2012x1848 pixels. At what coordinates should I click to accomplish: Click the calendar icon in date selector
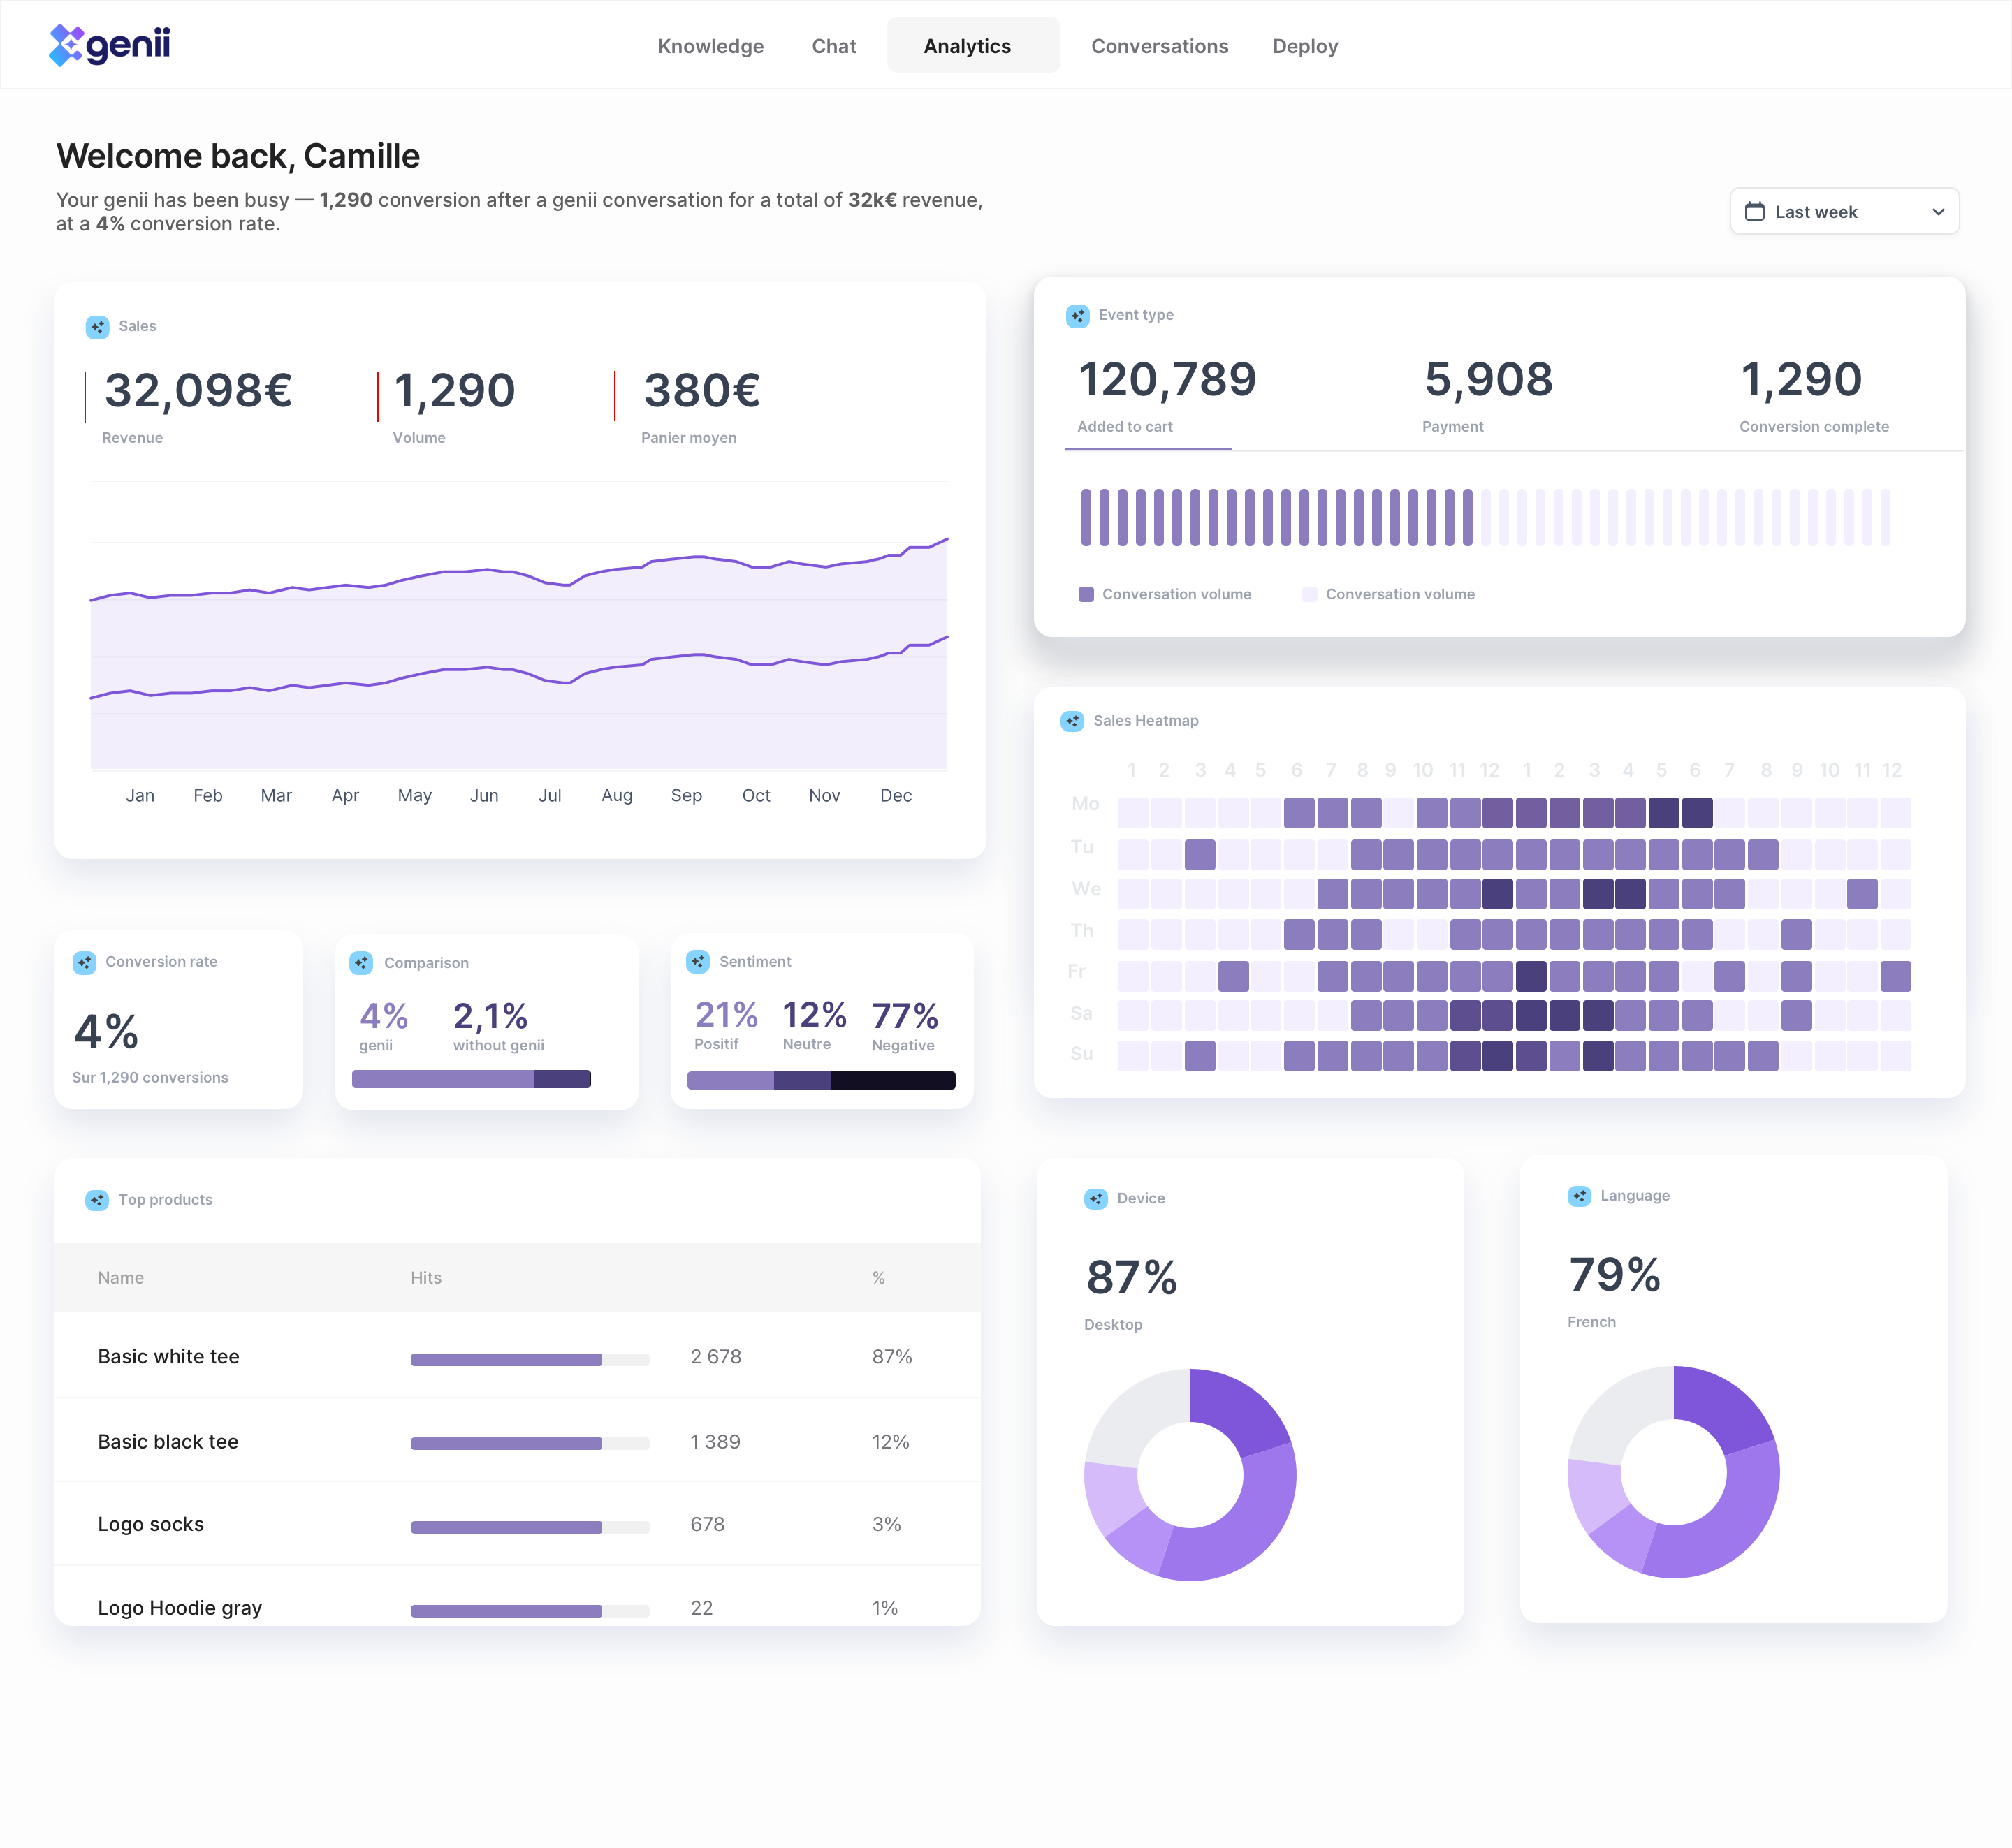pos(1755,212)
